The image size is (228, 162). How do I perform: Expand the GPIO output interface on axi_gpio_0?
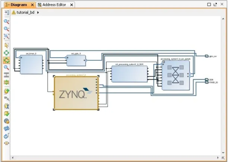86,60
